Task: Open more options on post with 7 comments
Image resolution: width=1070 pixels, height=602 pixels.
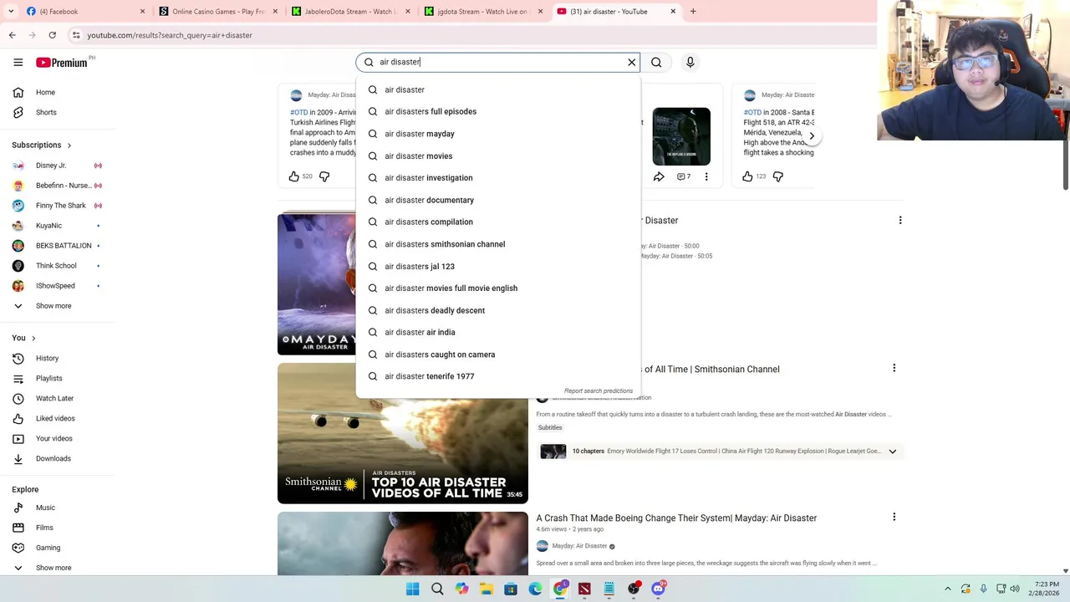Action: [706, 176]
